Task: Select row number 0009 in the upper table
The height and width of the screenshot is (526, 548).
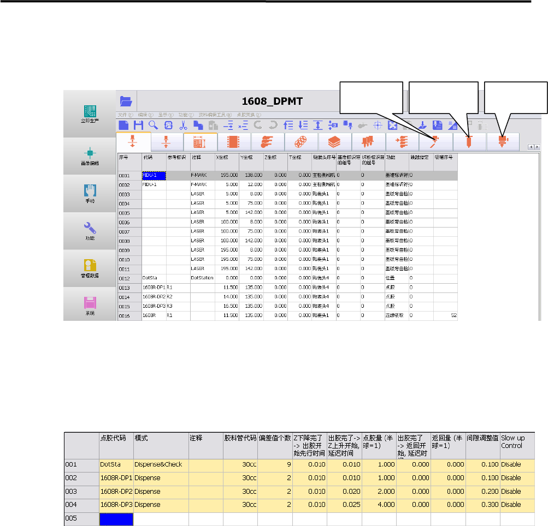Action: click(x=129, y=250)
